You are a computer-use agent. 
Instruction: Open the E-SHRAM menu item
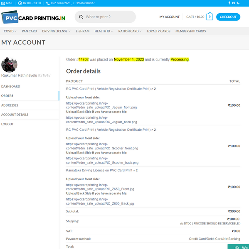pyautogui.click(x=83, y=31)
